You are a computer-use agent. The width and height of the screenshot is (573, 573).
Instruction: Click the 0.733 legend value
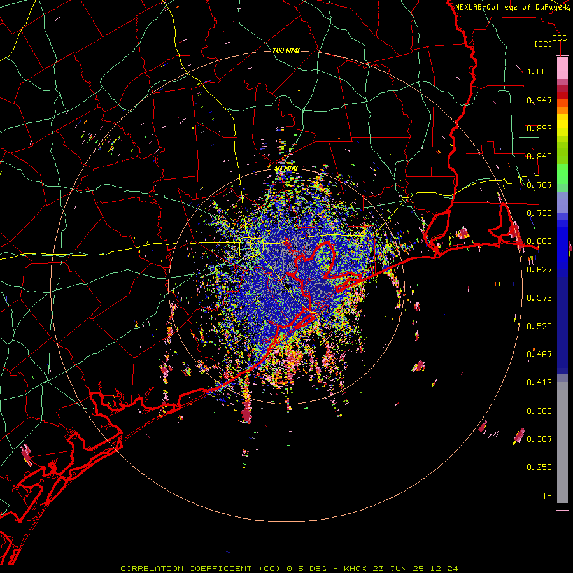coord(539,213)
